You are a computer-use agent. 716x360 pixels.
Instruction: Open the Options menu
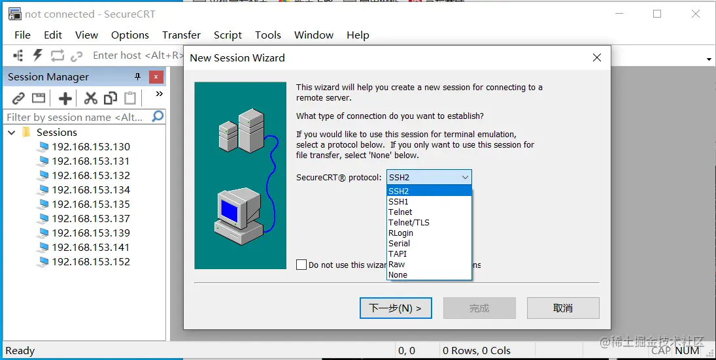pos(130,35)
